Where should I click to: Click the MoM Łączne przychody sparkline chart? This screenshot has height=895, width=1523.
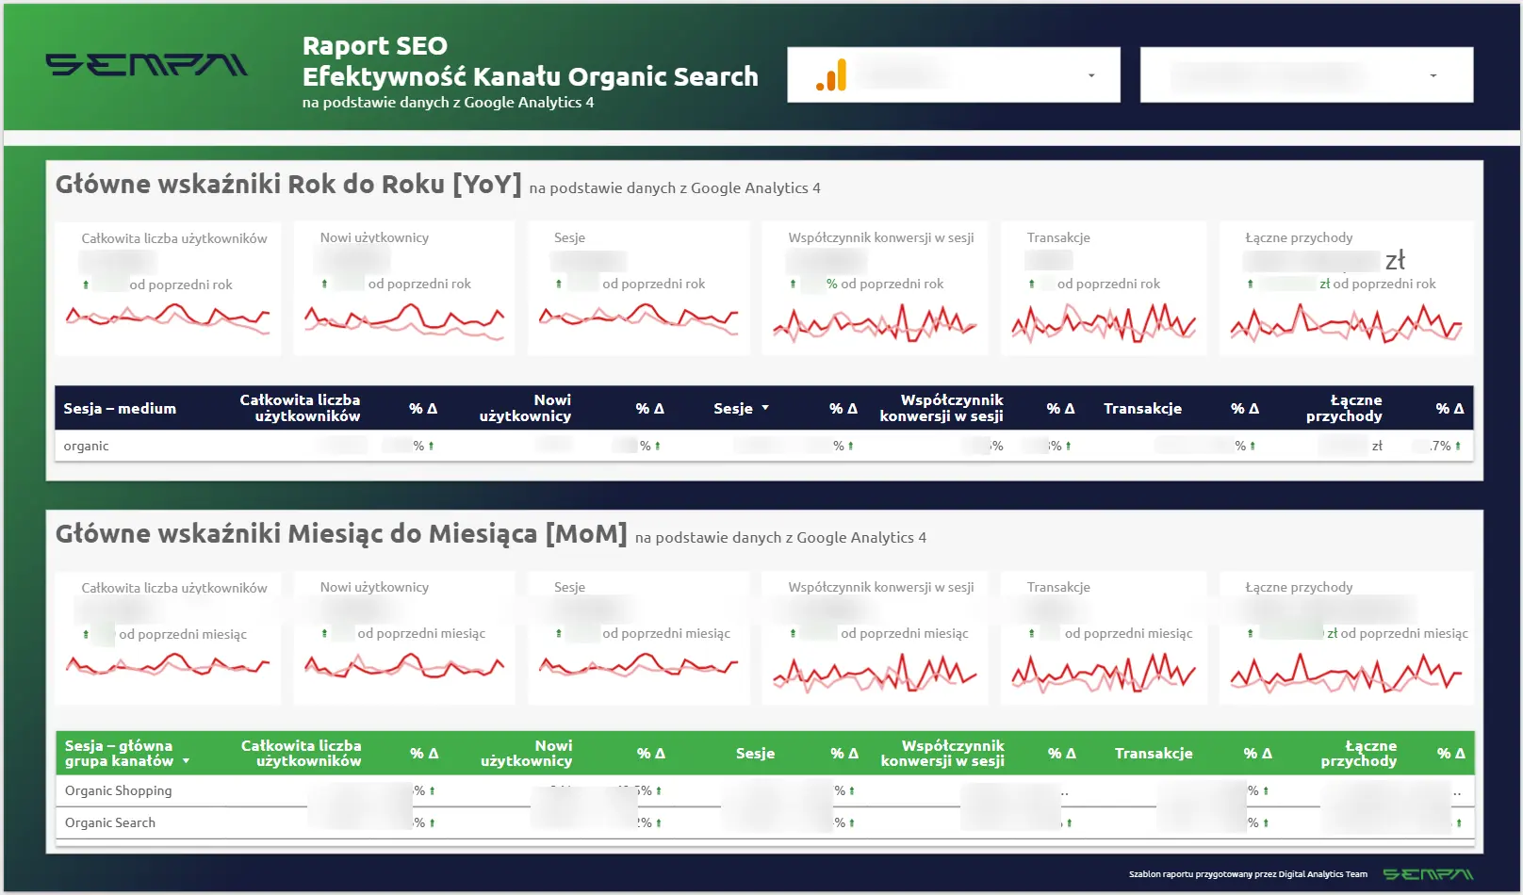(x=1346, y=673)
